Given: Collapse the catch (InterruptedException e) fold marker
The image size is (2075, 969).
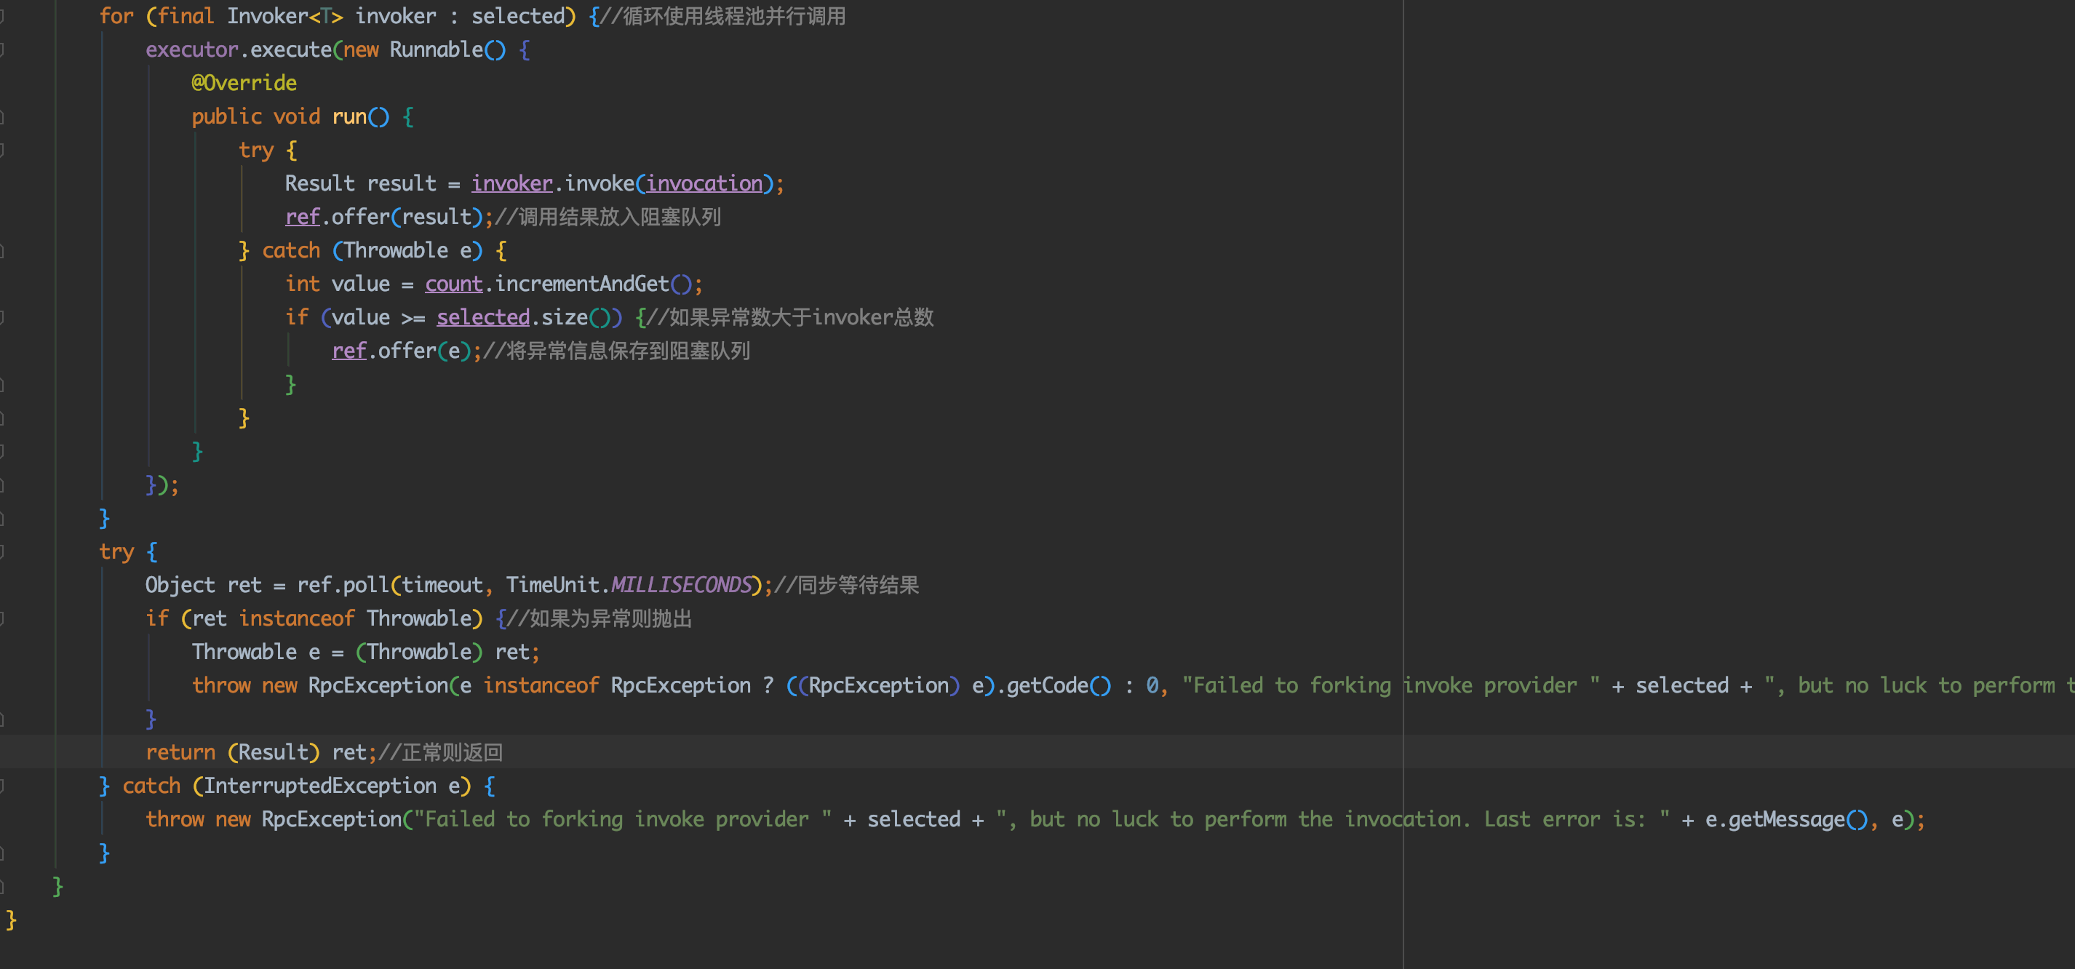Looking at the screenshot, I should pos(2,786).
